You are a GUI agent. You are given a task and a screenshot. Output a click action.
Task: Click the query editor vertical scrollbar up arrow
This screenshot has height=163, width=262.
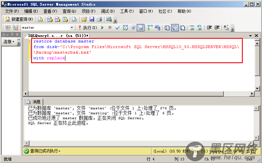pos(257,43)
